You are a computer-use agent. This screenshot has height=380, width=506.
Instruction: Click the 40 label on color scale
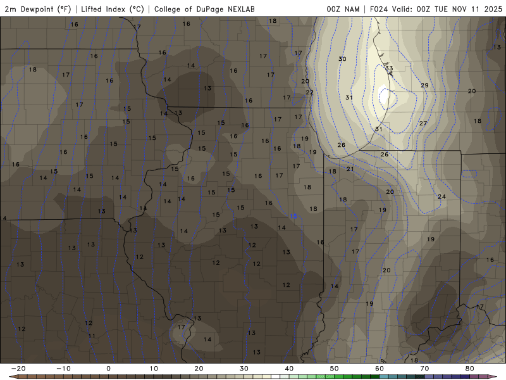(x=289, y=369)
